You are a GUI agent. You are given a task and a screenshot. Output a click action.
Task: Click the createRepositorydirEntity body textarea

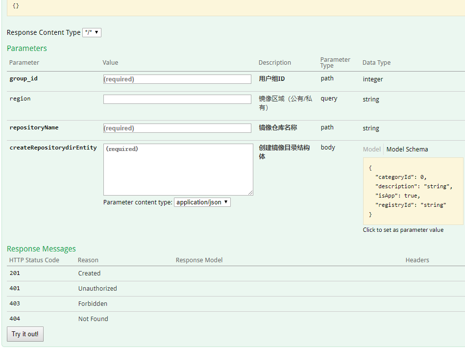177,169
